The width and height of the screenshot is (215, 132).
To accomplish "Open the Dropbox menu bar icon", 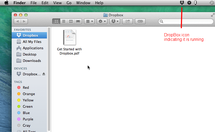I will 182,3.
